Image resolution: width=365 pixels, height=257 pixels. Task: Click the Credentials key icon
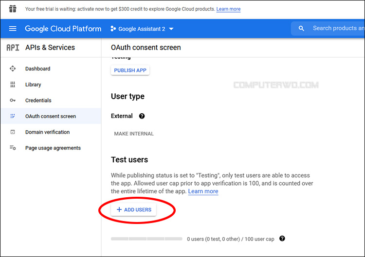[x=13, y=101]
